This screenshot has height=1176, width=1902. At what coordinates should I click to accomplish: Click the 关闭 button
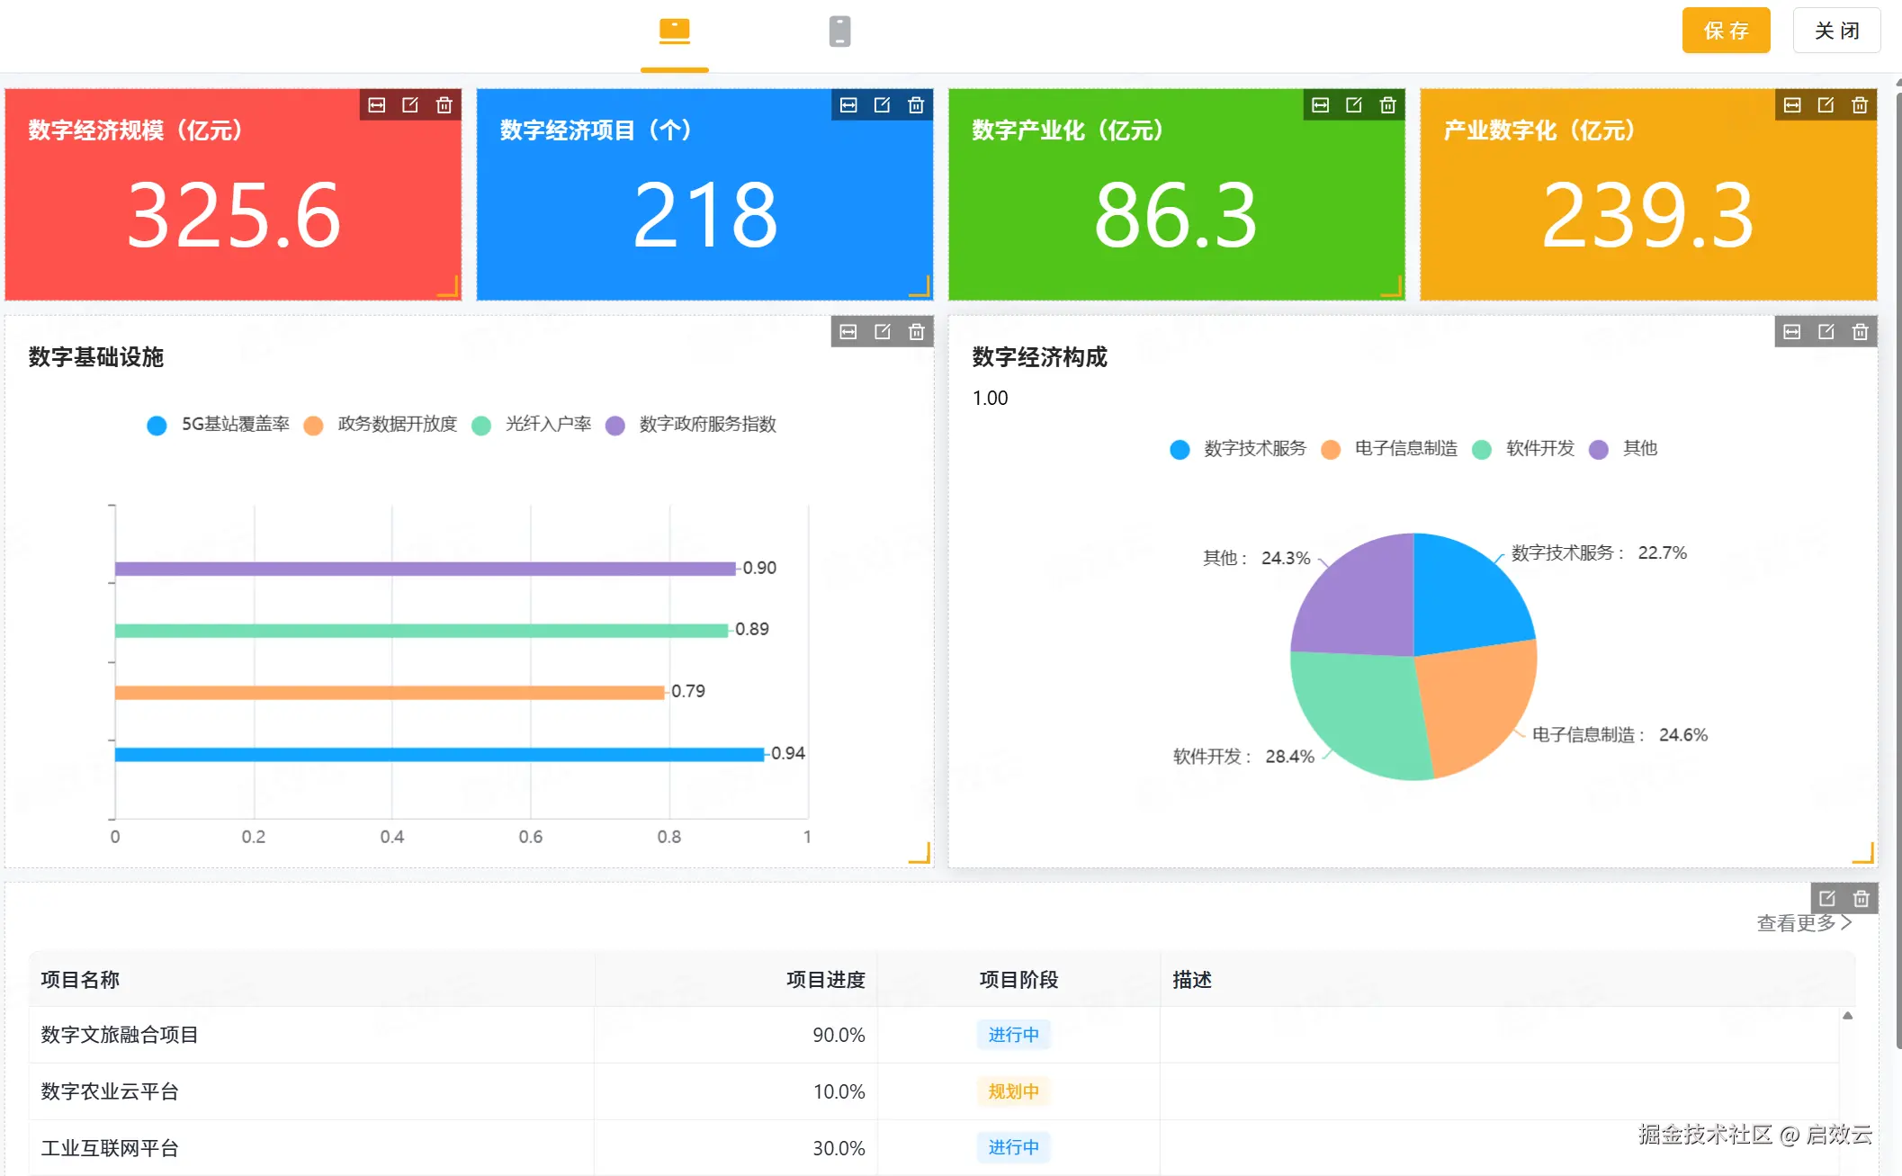[1835, 31]
